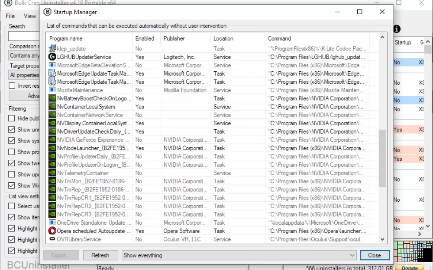The width and height of the screenshot is (433, 270).
Task: Click the info icon in the main window
Action: tap(397, 29)
